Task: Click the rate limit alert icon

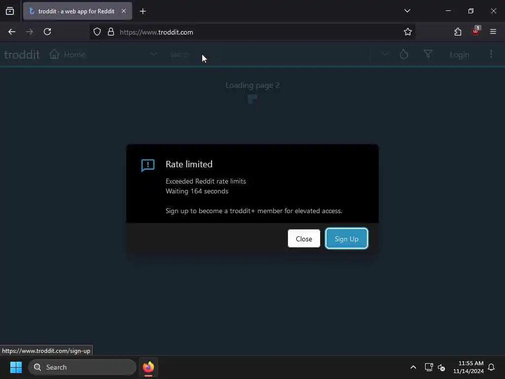Action: coord(148,165)
